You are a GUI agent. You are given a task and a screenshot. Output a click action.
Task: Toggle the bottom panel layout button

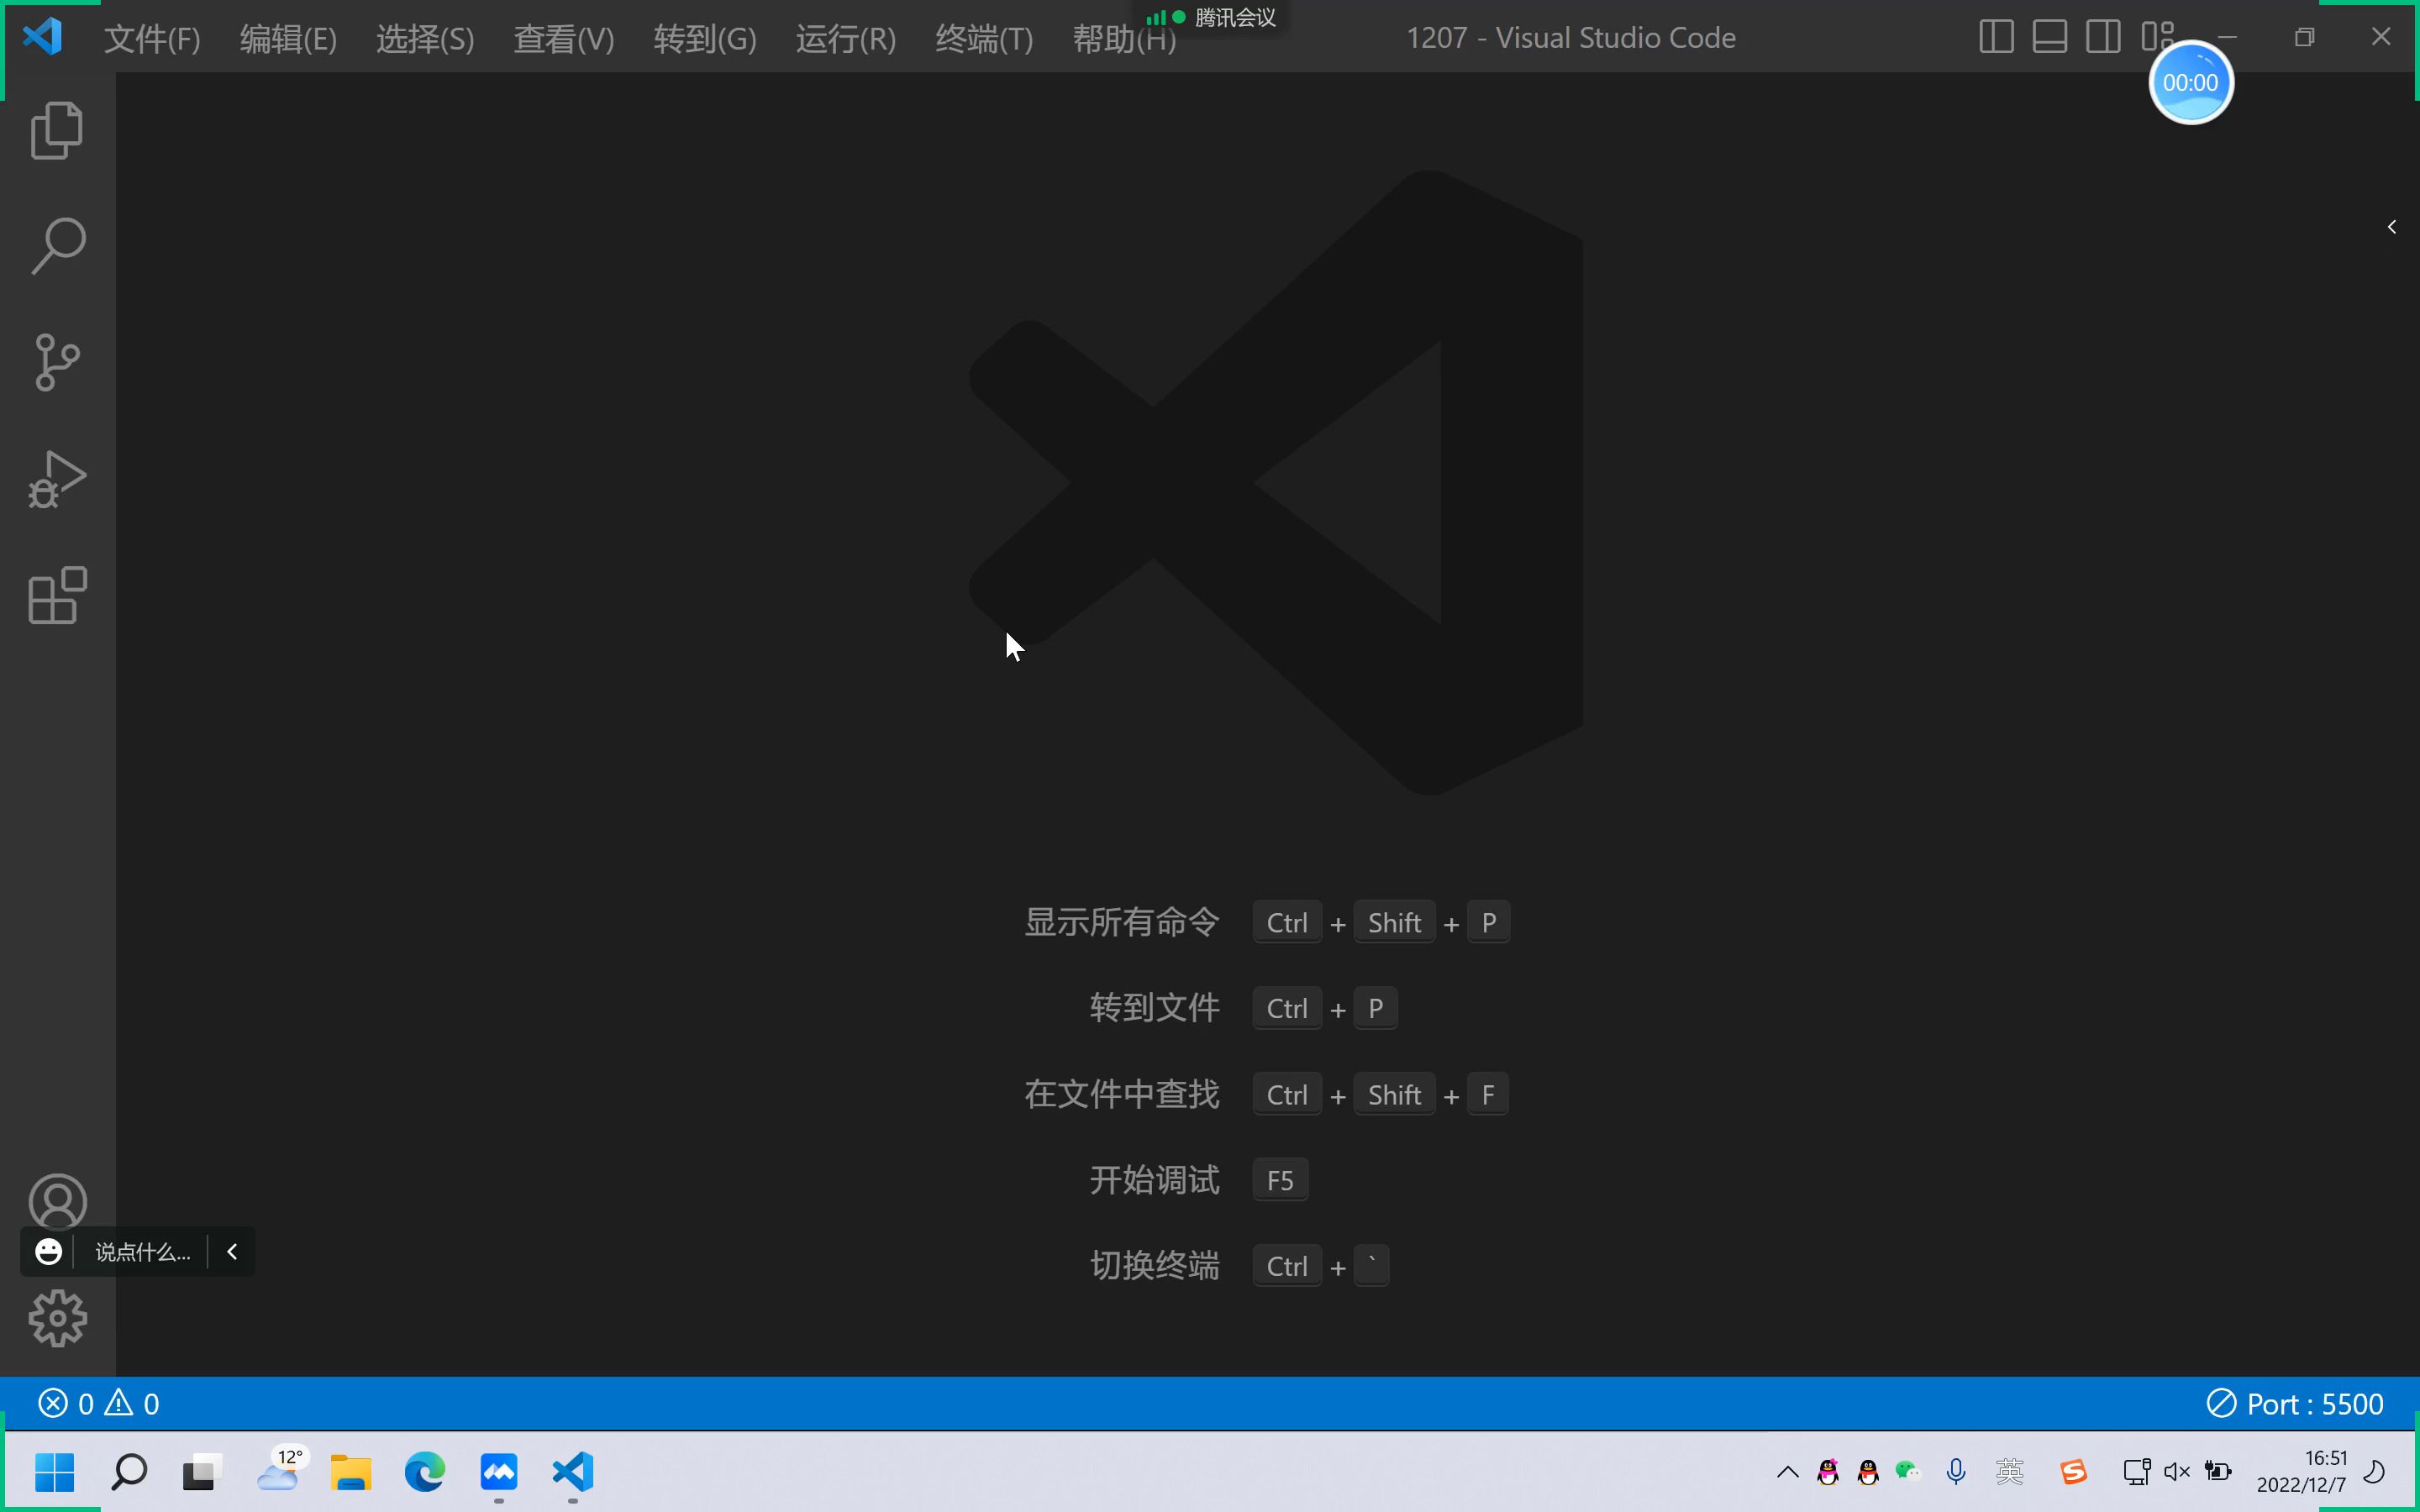2049,38
